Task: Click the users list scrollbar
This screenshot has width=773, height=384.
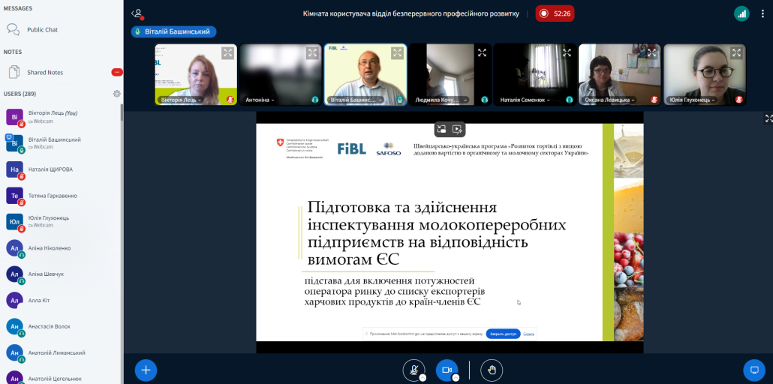Action: coord(122,225)
